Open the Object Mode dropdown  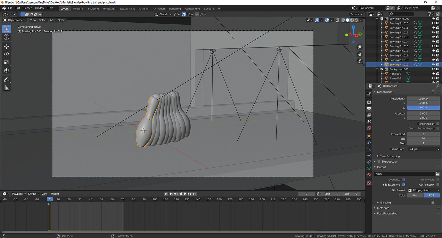click(x=15, y=20)
